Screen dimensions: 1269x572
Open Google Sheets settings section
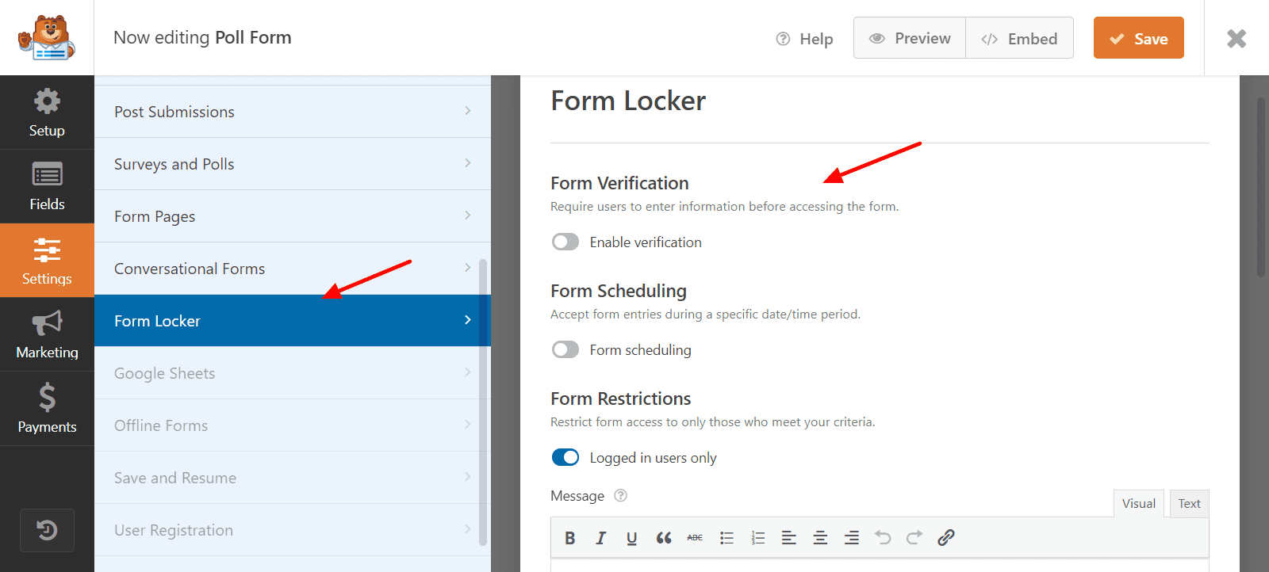(293, 373)
